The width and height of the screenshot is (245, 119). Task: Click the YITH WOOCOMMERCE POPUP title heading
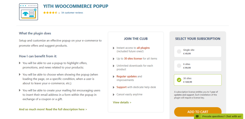76,6
